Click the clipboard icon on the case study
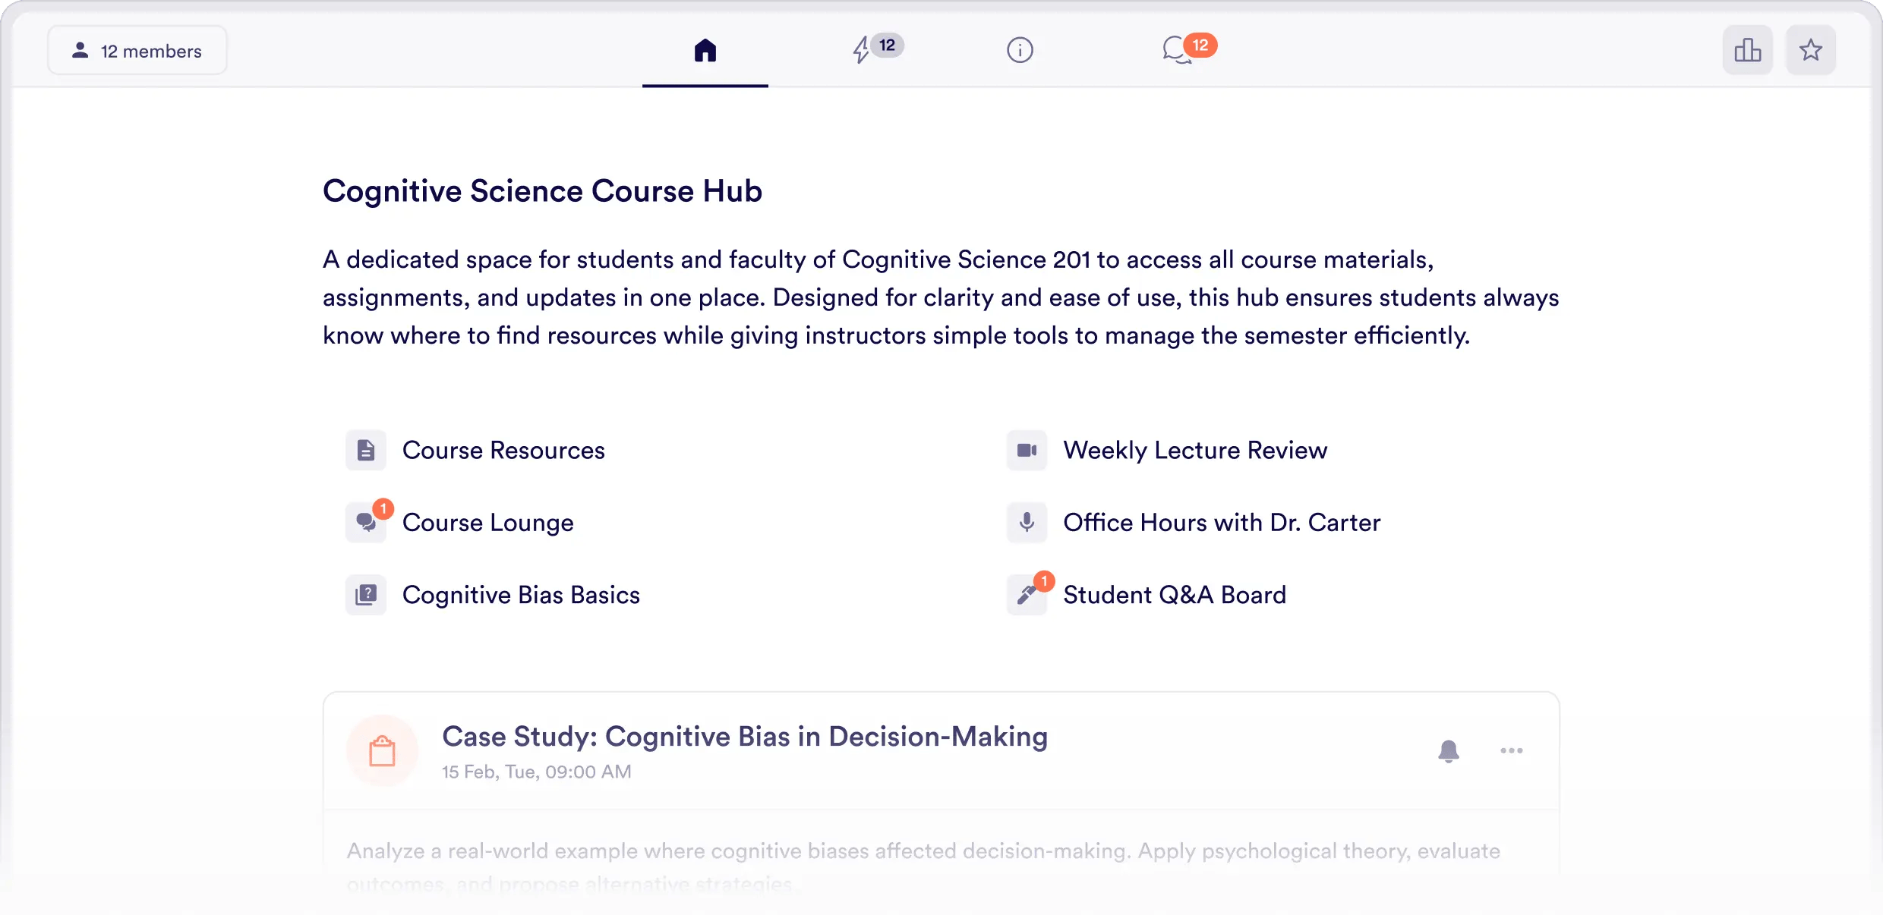This screenshot has width=1883, height=915. 383,750
